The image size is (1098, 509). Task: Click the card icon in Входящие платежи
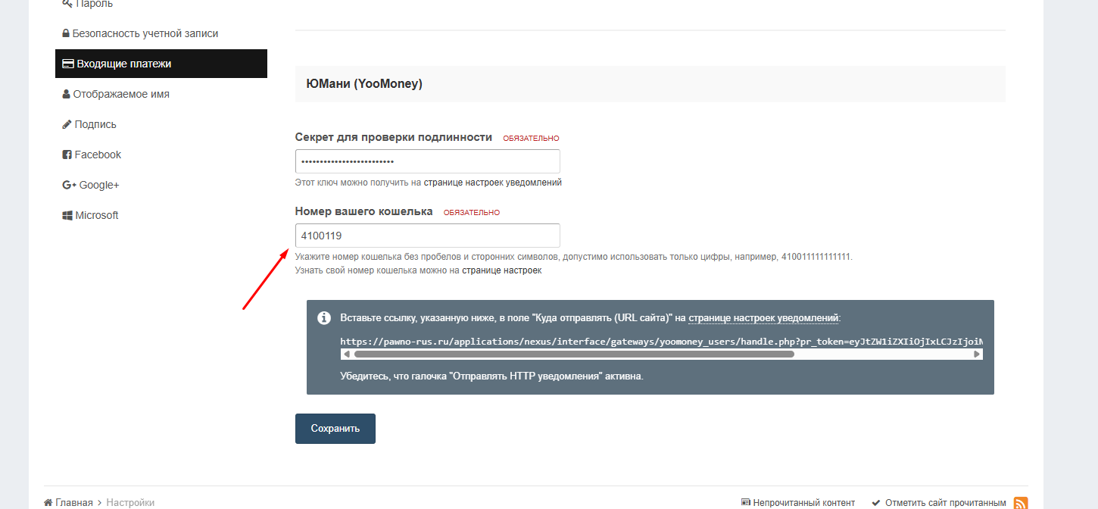67,64
